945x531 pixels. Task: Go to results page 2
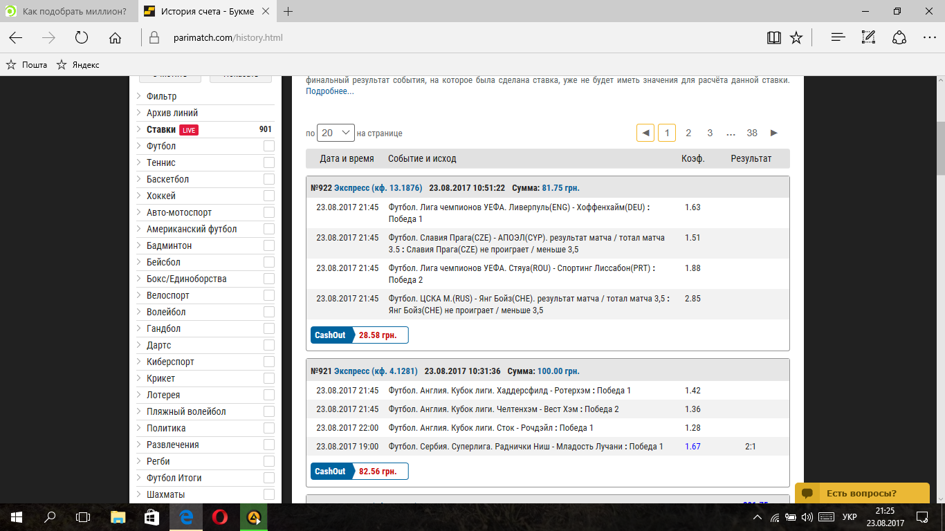pos(688,133)
